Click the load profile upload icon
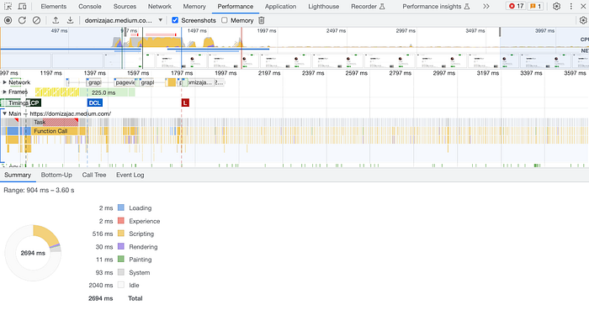Image resolution: width=589 pixels, height=310 pixels. click(x=56, y=20)
